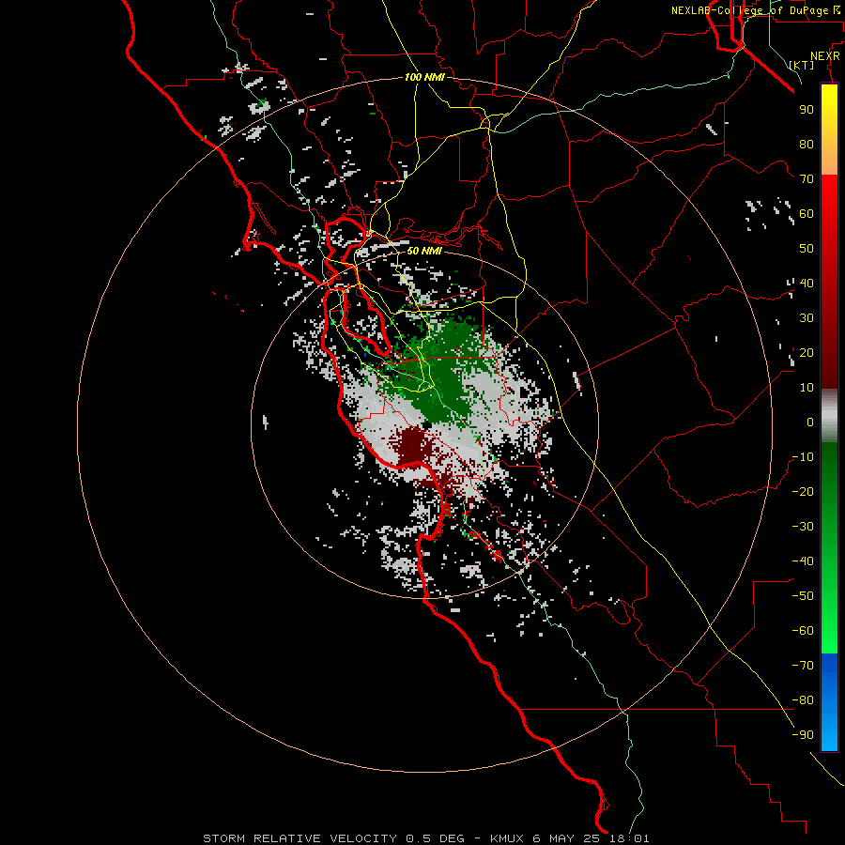Viewport: 845px width, 845px height.
Task: Select the -60 value on velocity scale
Action: pyautogui.click(x=803, y=631)
